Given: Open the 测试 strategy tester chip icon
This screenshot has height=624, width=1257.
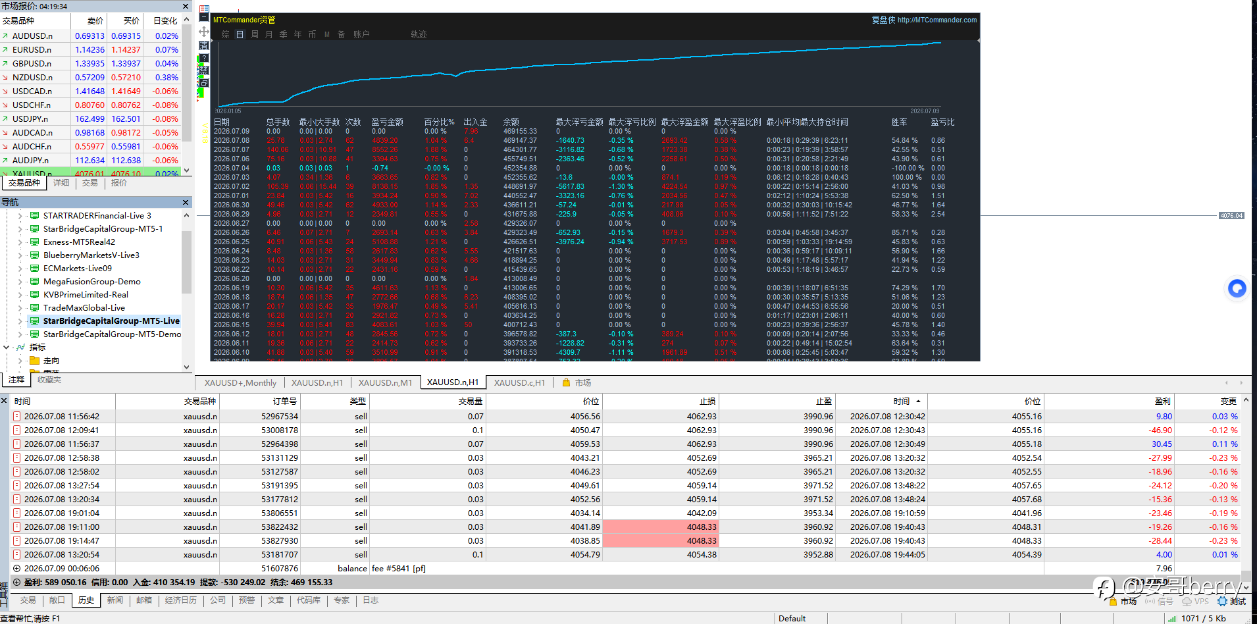Looking at the screenshot, I should pyautogui.click(x=1222, y=601).
